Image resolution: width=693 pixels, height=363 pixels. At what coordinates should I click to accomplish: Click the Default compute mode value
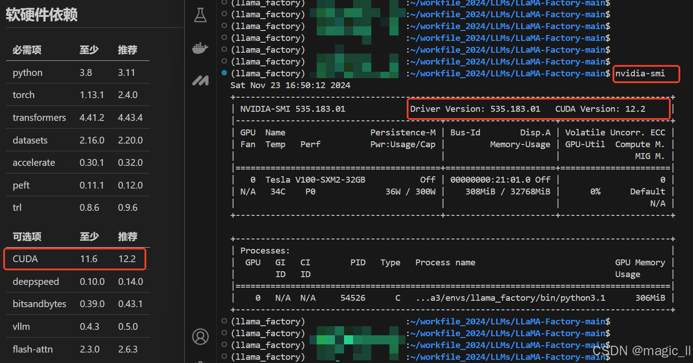[648, 191]
